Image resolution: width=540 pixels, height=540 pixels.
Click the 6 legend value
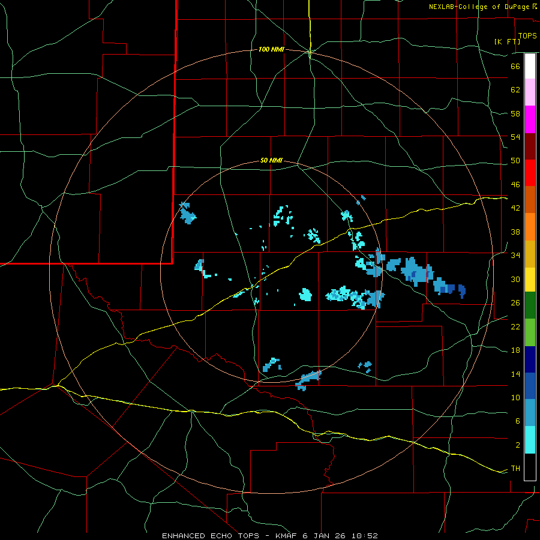coord(518,421)
